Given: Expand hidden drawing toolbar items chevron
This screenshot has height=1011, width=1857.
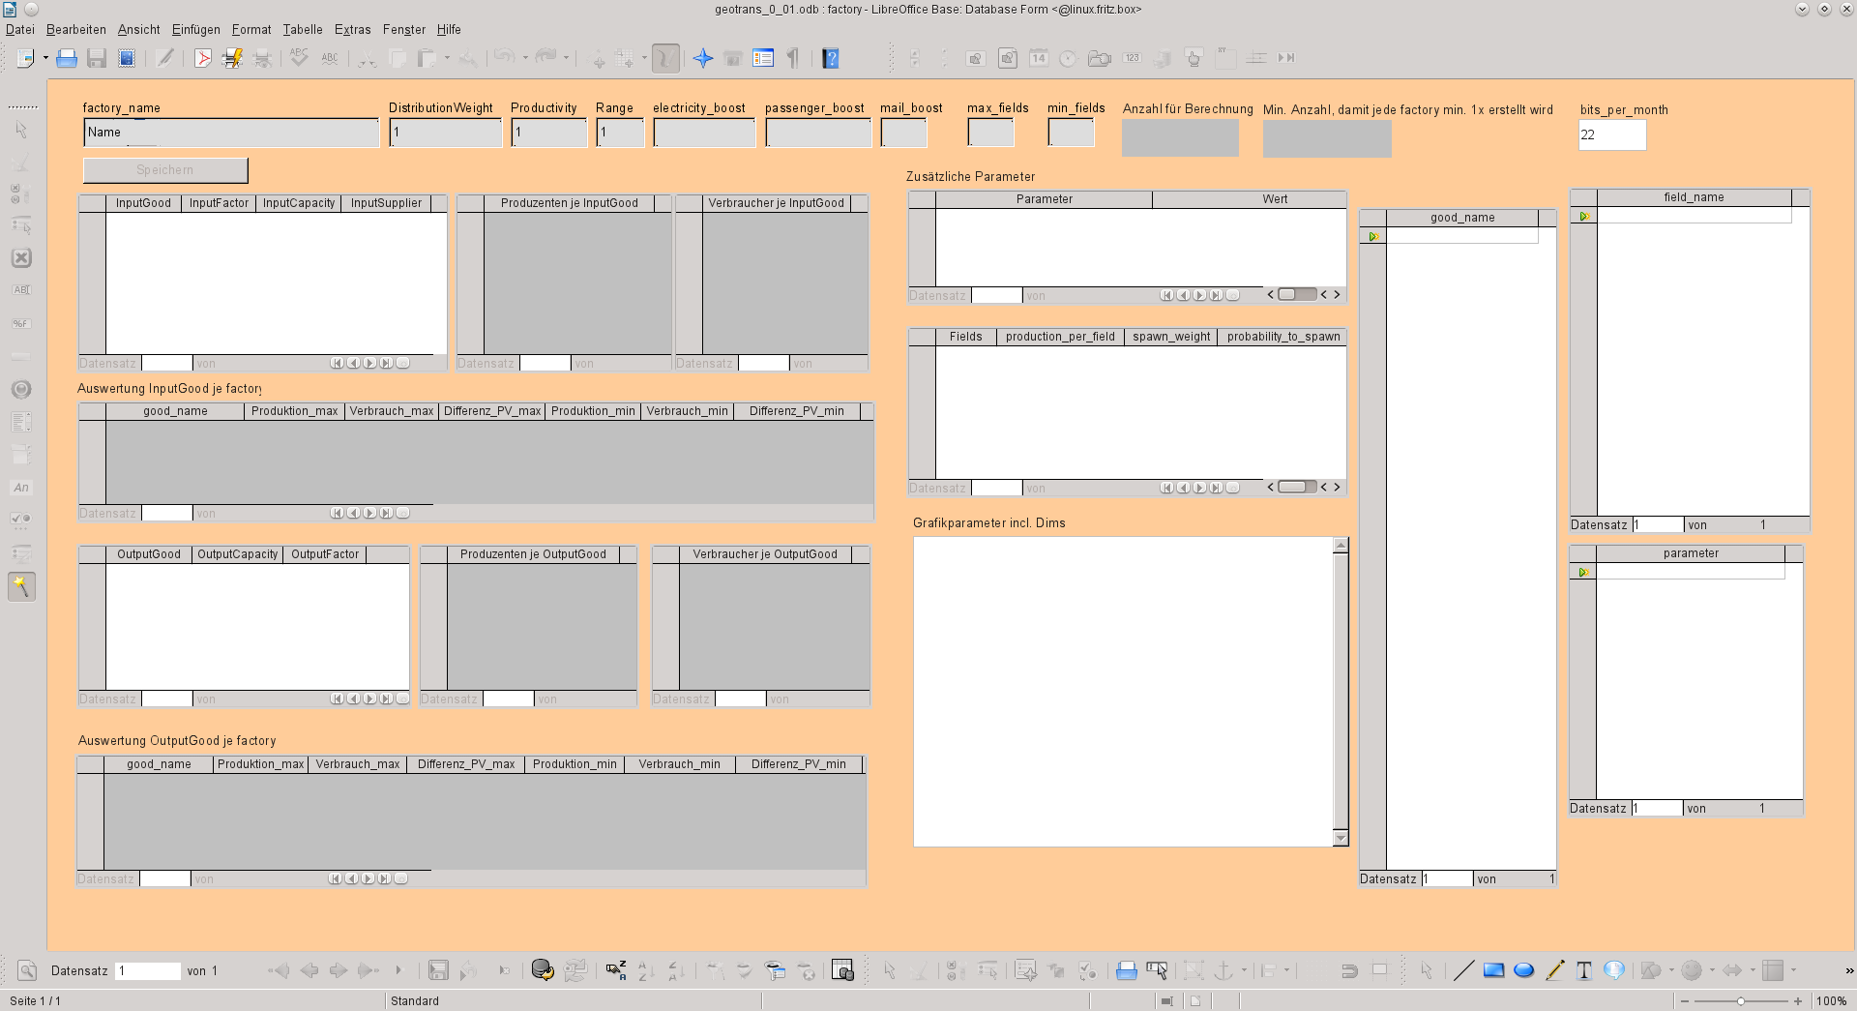Looking at the screenshot, I should (1848, 970).
